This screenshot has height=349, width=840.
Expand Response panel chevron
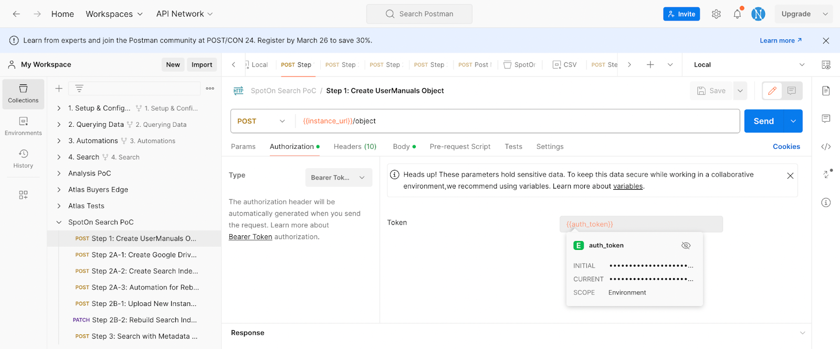[x=802, y=333]
